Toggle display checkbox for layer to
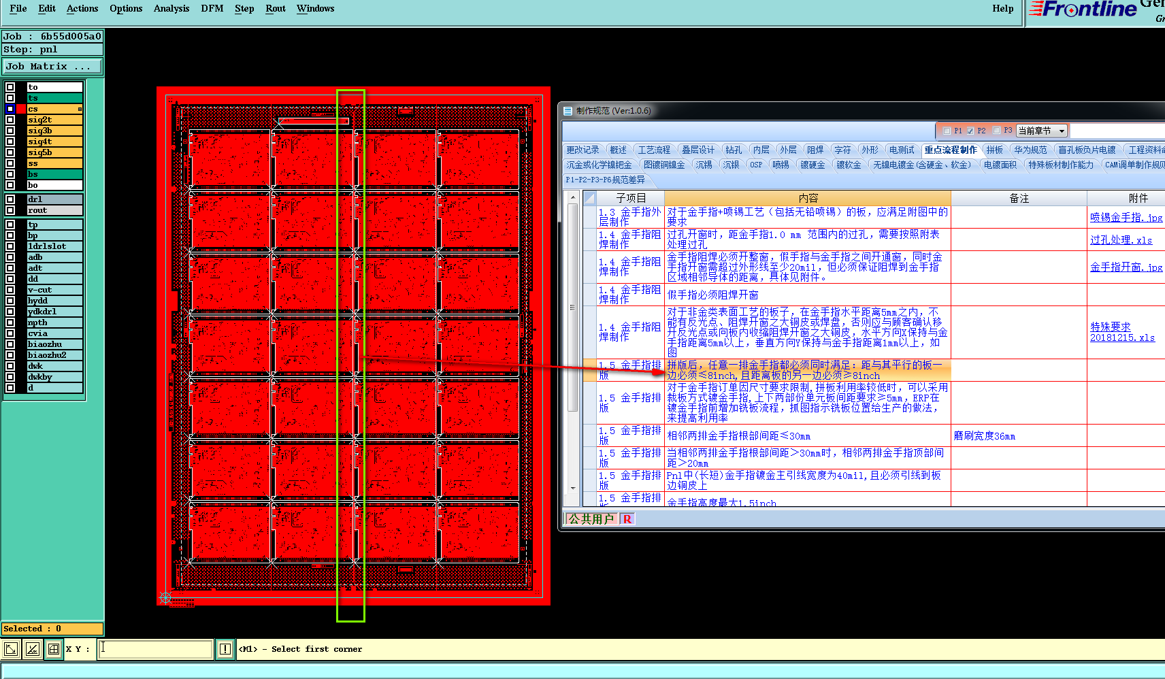Screen dimensions: 1165x679 coord(10,87)
